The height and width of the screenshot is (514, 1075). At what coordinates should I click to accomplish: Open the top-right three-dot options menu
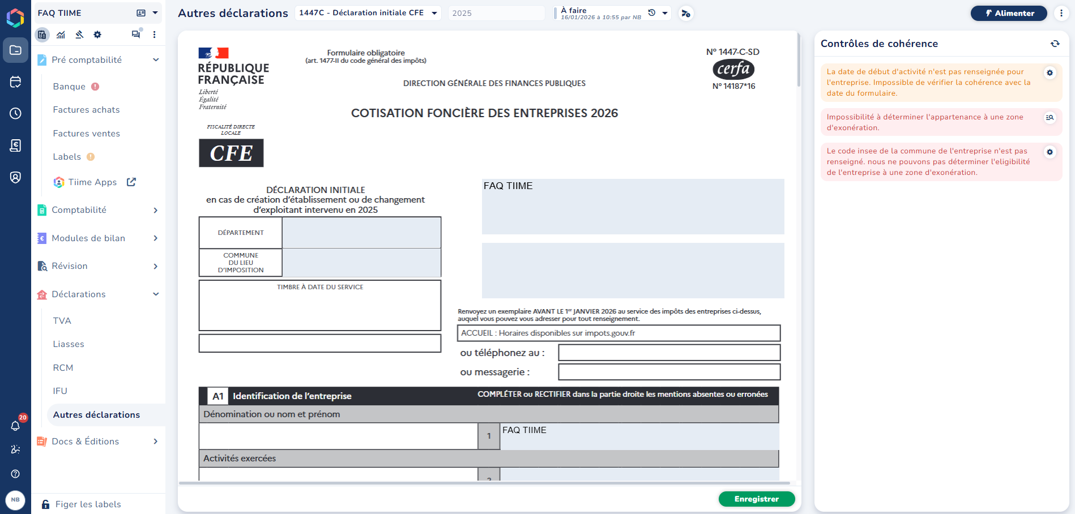[1061, 13]
